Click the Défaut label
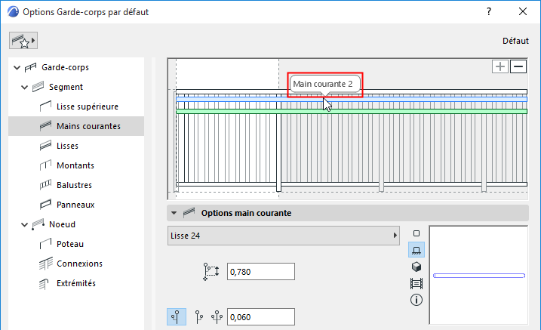The image size is (541, 330). [x=515, y=41]
